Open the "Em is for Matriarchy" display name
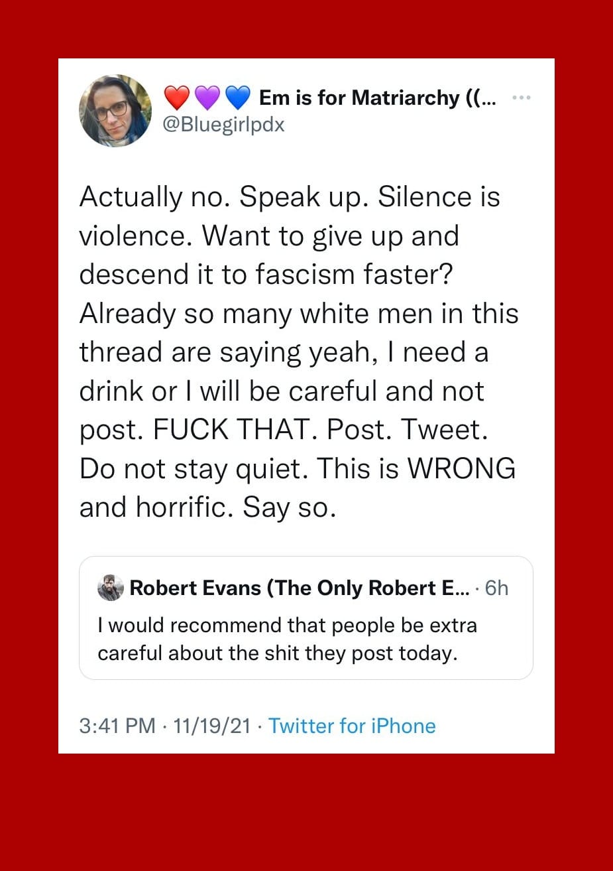The width and height of the screenshot is (613, 871). tap(377, 98)
